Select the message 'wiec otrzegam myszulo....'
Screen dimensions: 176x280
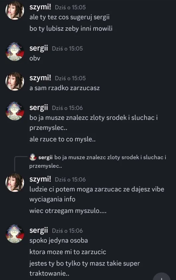[68, 211]
